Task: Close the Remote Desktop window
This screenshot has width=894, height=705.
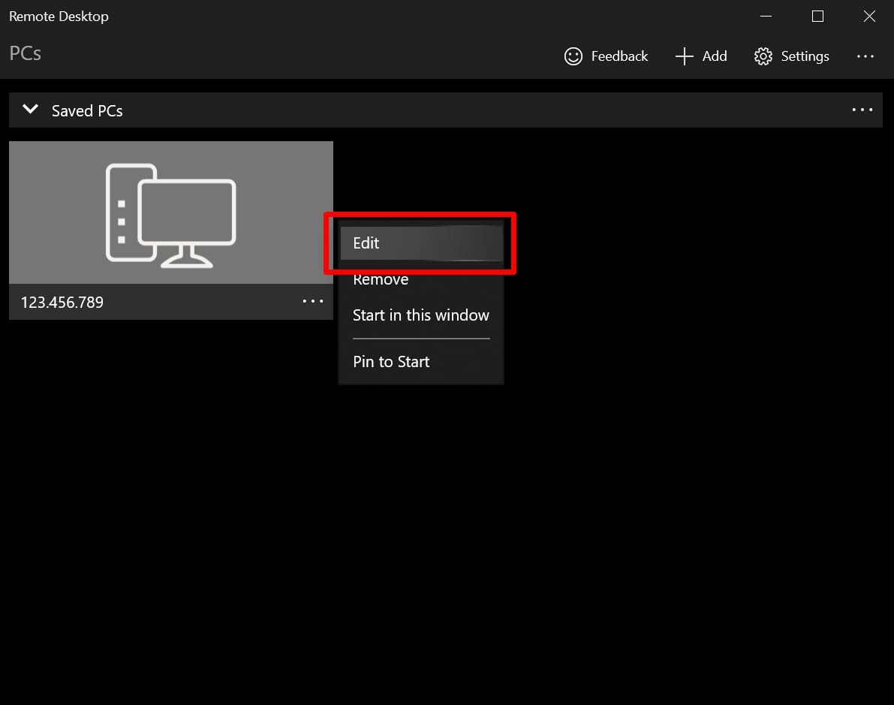Action: pos(869,16)
